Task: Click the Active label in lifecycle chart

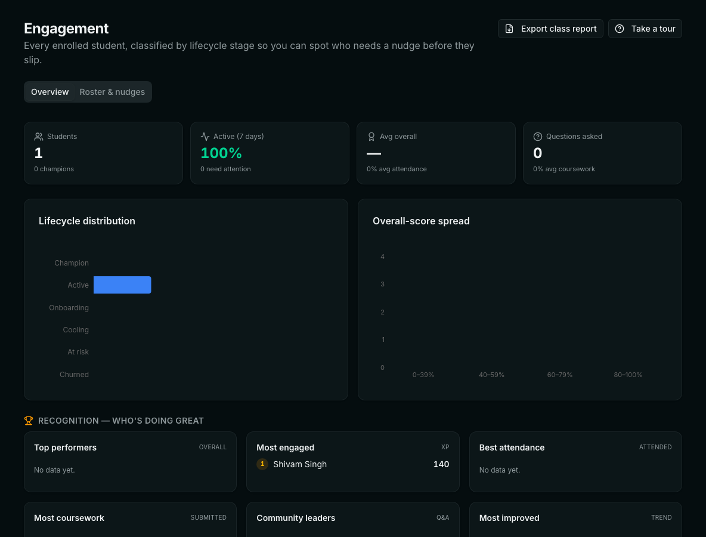Action: (78, 285)
